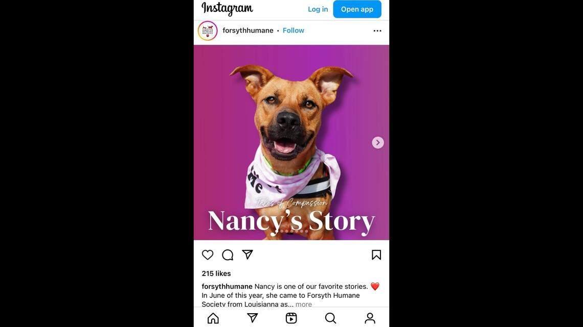Expand the caption with 'more'

click(304, 305)
